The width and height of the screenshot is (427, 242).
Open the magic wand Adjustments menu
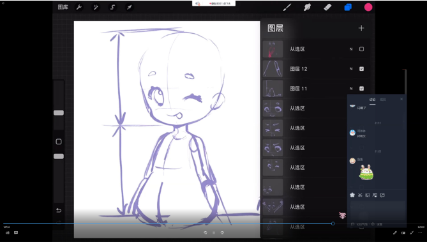pos(96,8)
